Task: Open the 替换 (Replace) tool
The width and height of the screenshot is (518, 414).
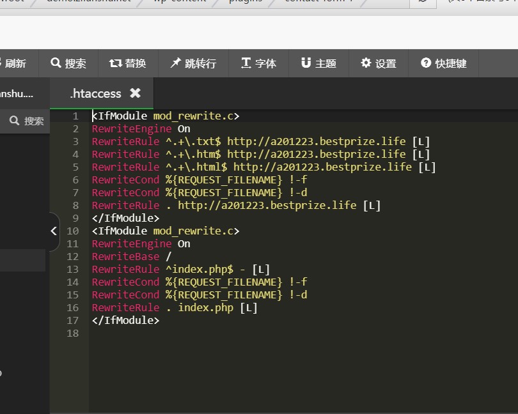Action: pos(128,63)
